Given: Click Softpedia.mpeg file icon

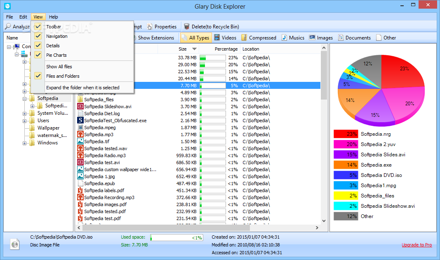Looking at the screenshot, I should pyautogui.click(x=80, y=128).
